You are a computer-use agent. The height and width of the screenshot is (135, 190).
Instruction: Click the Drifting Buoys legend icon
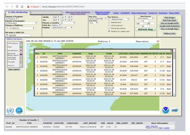[x=21, y=43]
